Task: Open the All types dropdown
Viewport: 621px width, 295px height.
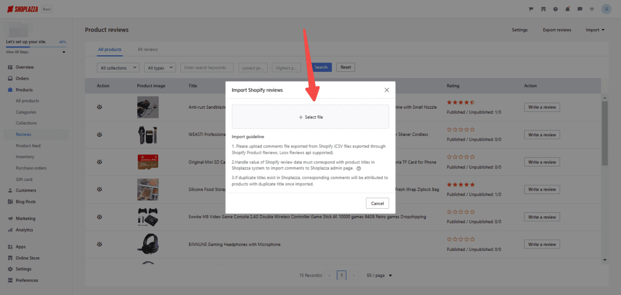Action: (160, 68)
